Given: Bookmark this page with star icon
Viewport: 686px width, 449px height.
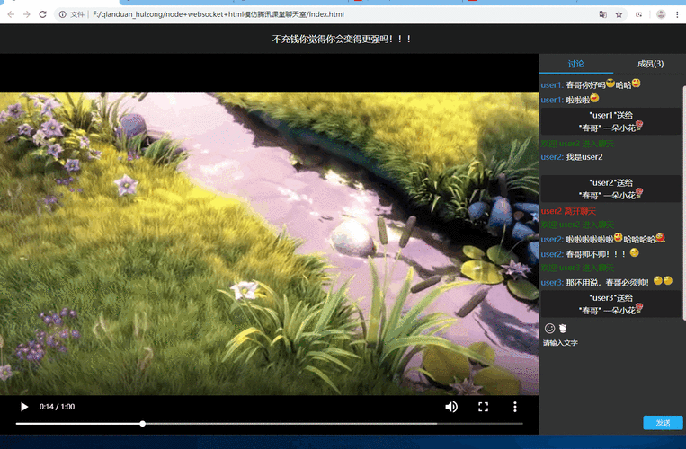Looking at the screenshot, I should 619,14.
